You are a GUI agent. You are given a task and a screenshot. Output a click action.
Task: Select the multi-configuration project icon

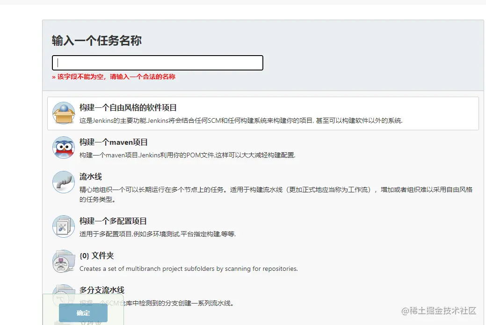64,226
